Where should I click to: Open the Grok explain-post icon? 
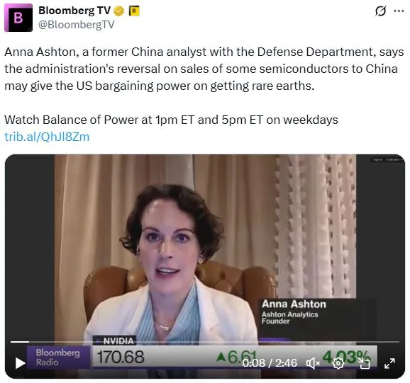click(380, 11)
